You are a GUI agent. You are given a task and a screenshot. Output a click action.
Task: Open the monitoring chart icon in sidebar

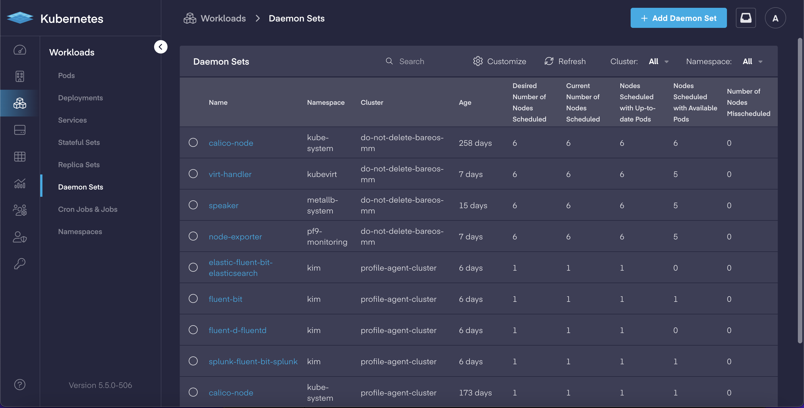[20, 183]
